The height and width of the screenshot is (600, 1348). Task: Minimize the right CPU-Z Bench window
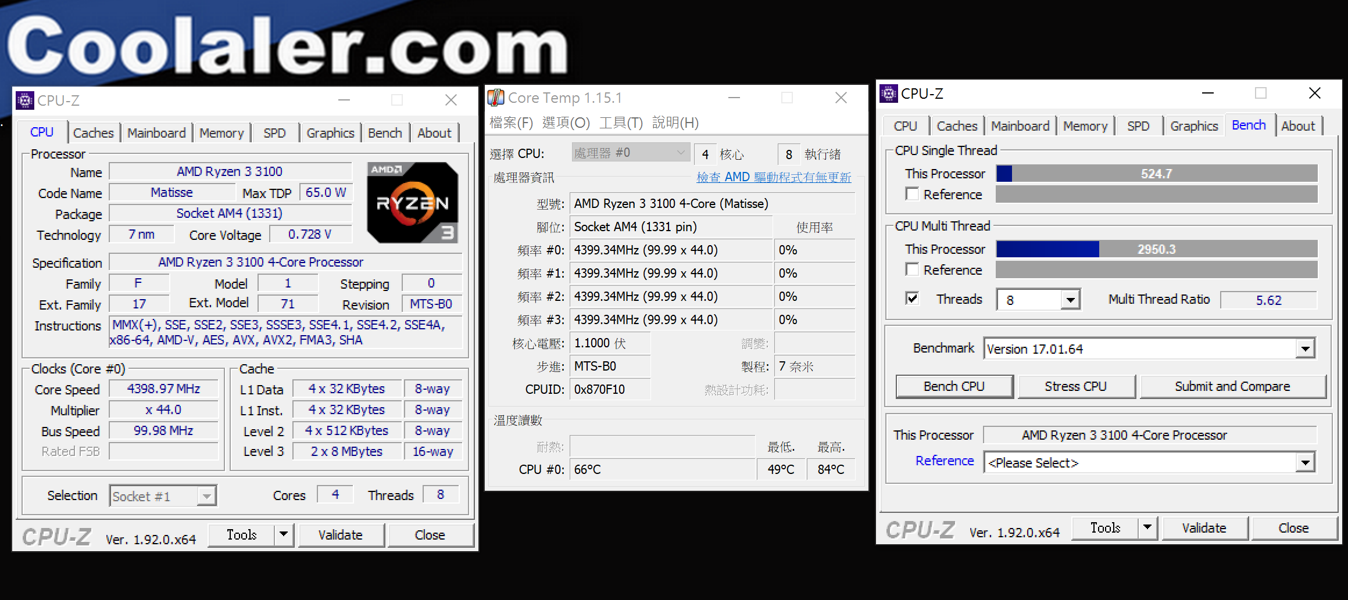tap(1208, 93)
